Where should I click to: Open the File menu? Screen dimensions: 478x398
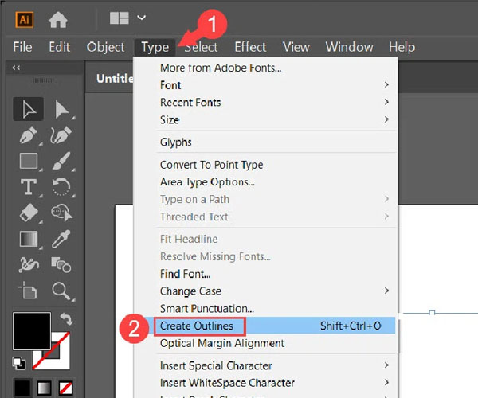tap(22, 47)
